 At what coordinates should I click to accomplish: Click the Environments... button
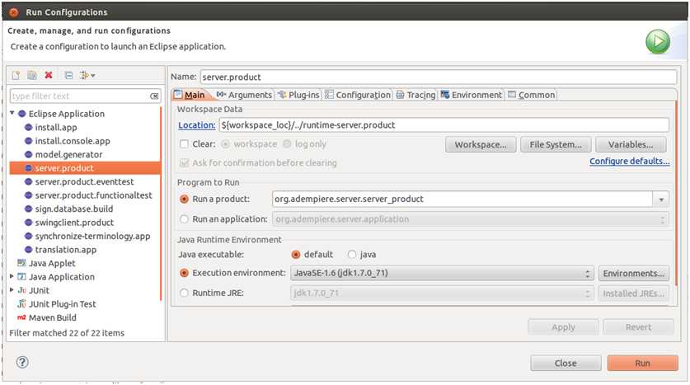pos(634,273)
